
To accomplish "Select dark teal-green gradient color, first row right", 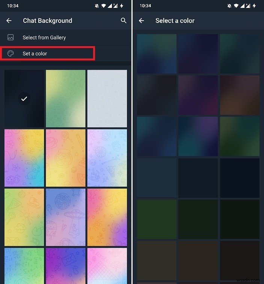I will pos(240,54).
